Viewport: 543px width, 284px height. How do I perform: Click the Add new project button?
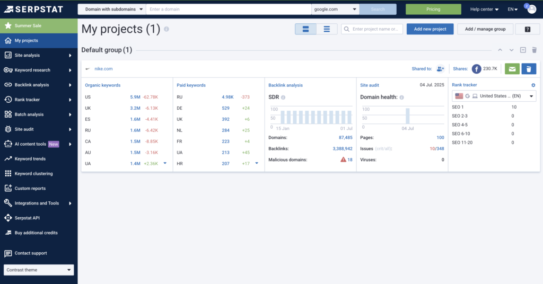click(x=430, y=29)
